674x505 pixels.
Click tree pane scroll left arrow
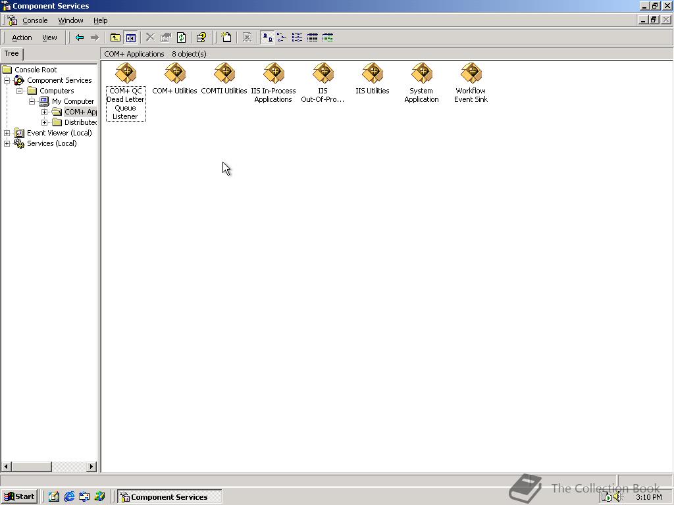(x=6, y=466)
